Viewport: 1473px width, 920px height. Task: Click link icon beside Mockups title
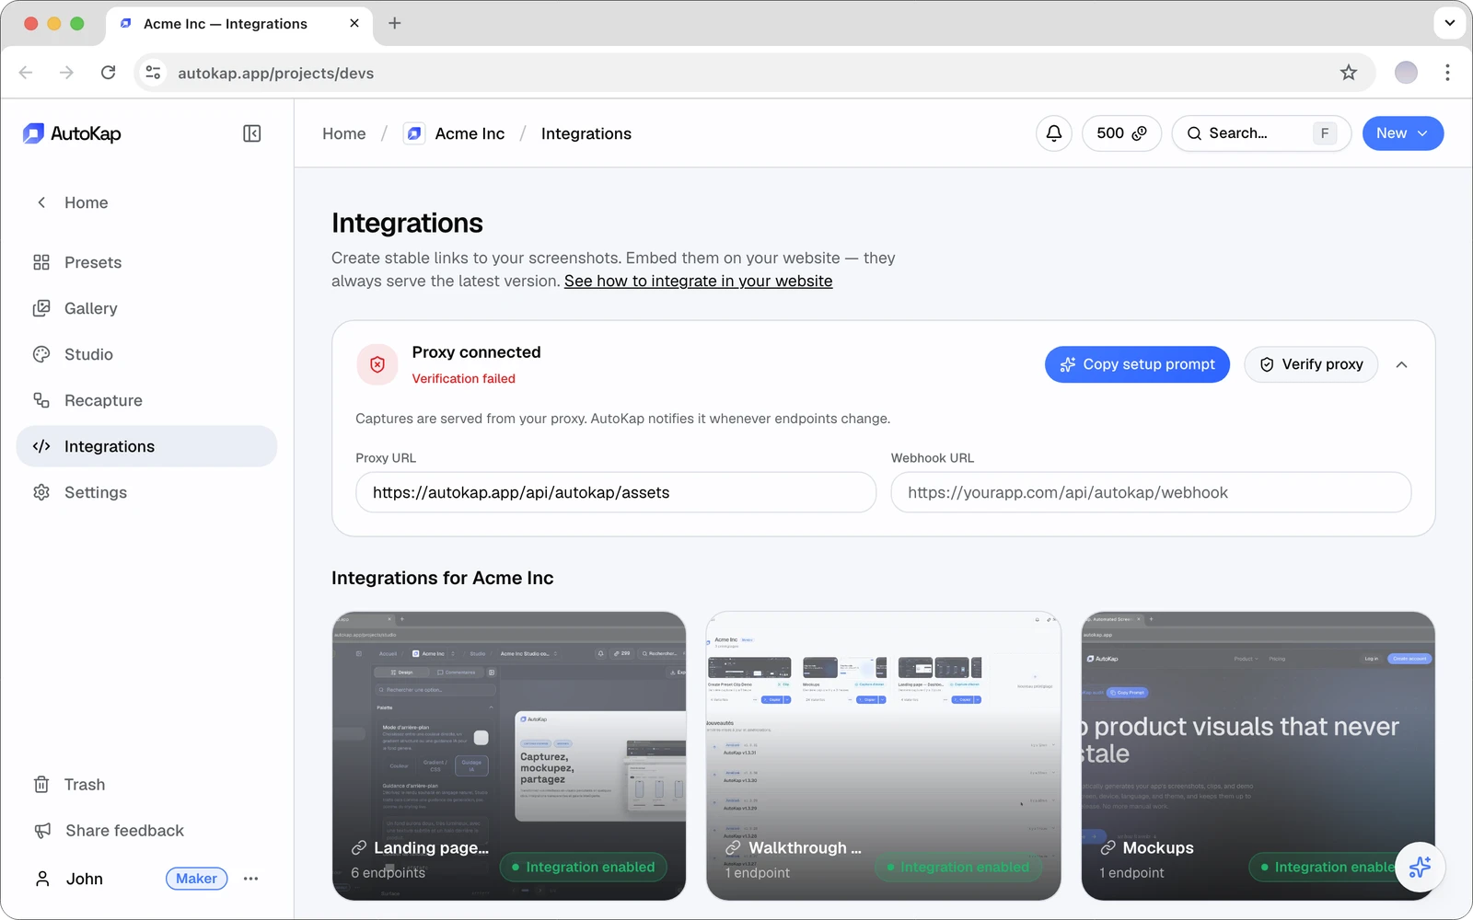point(1108,847)
